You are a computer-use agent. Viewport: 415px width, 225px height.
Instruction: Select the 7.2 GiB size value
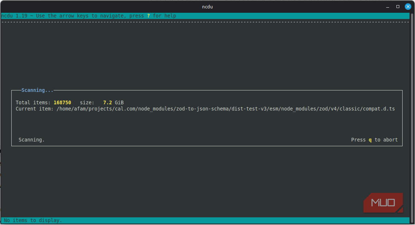[113, 102]
